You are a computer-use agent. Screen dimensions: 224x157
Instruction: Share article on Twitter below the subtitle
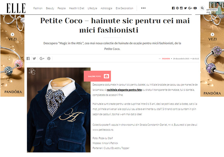click(34, 58)
